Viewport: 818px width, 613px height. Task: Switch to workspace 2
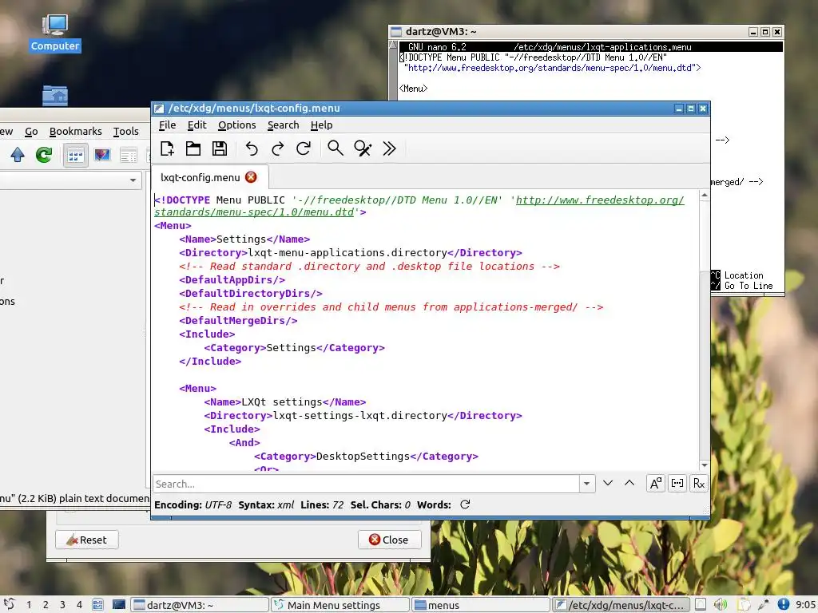click(46, 605)
